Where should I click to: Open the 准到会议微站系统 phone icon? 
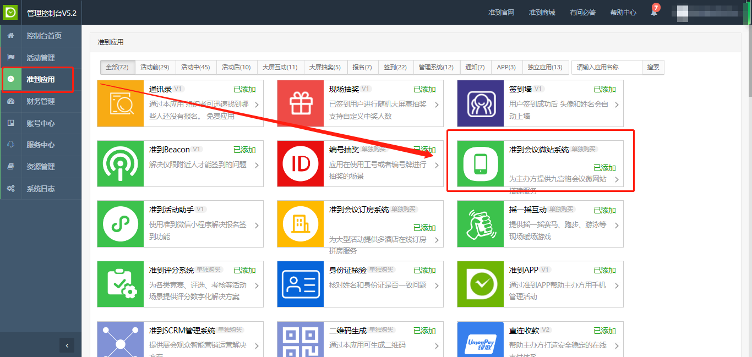tap(480, 163)
